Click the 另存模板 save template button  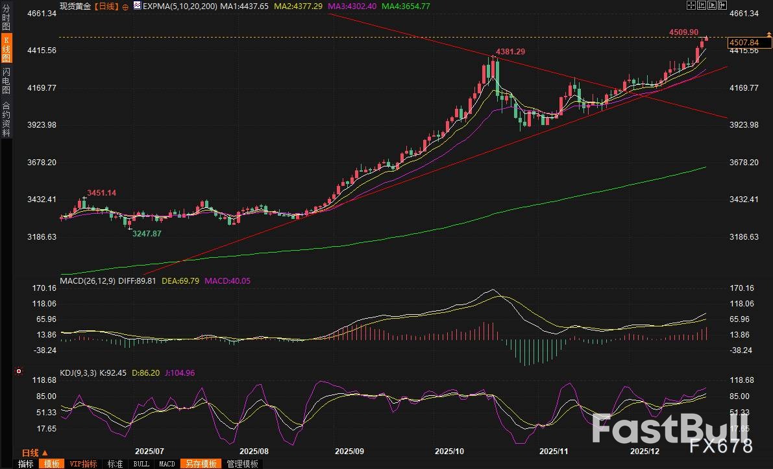coord(201,464)
